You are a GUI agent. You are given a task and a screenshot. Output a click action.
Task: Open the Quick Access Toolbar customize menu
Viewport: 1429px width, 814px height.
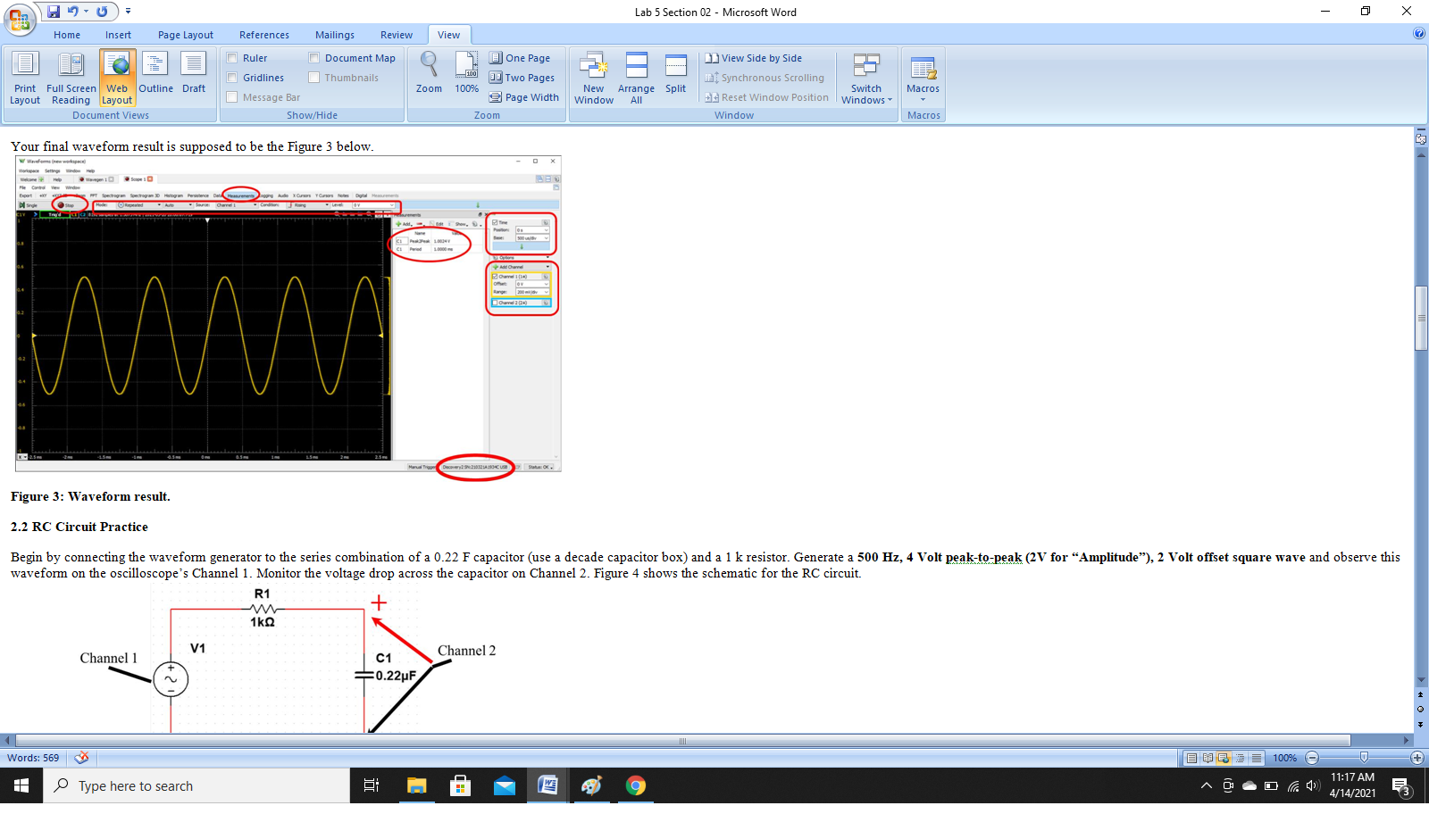(x=129, y=11)
